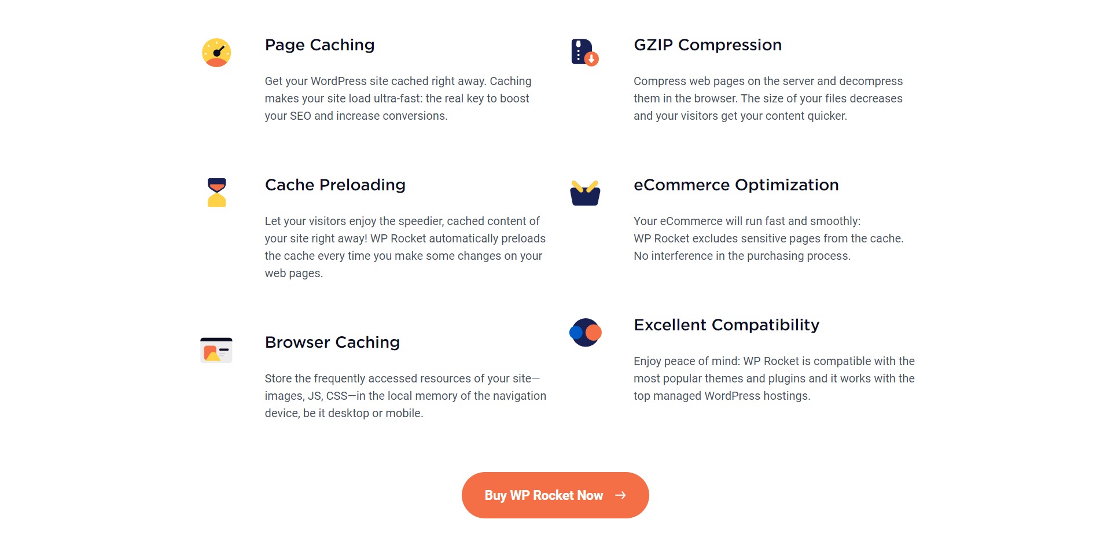Click the eCommerce Optimization description text

pos(768,238)
